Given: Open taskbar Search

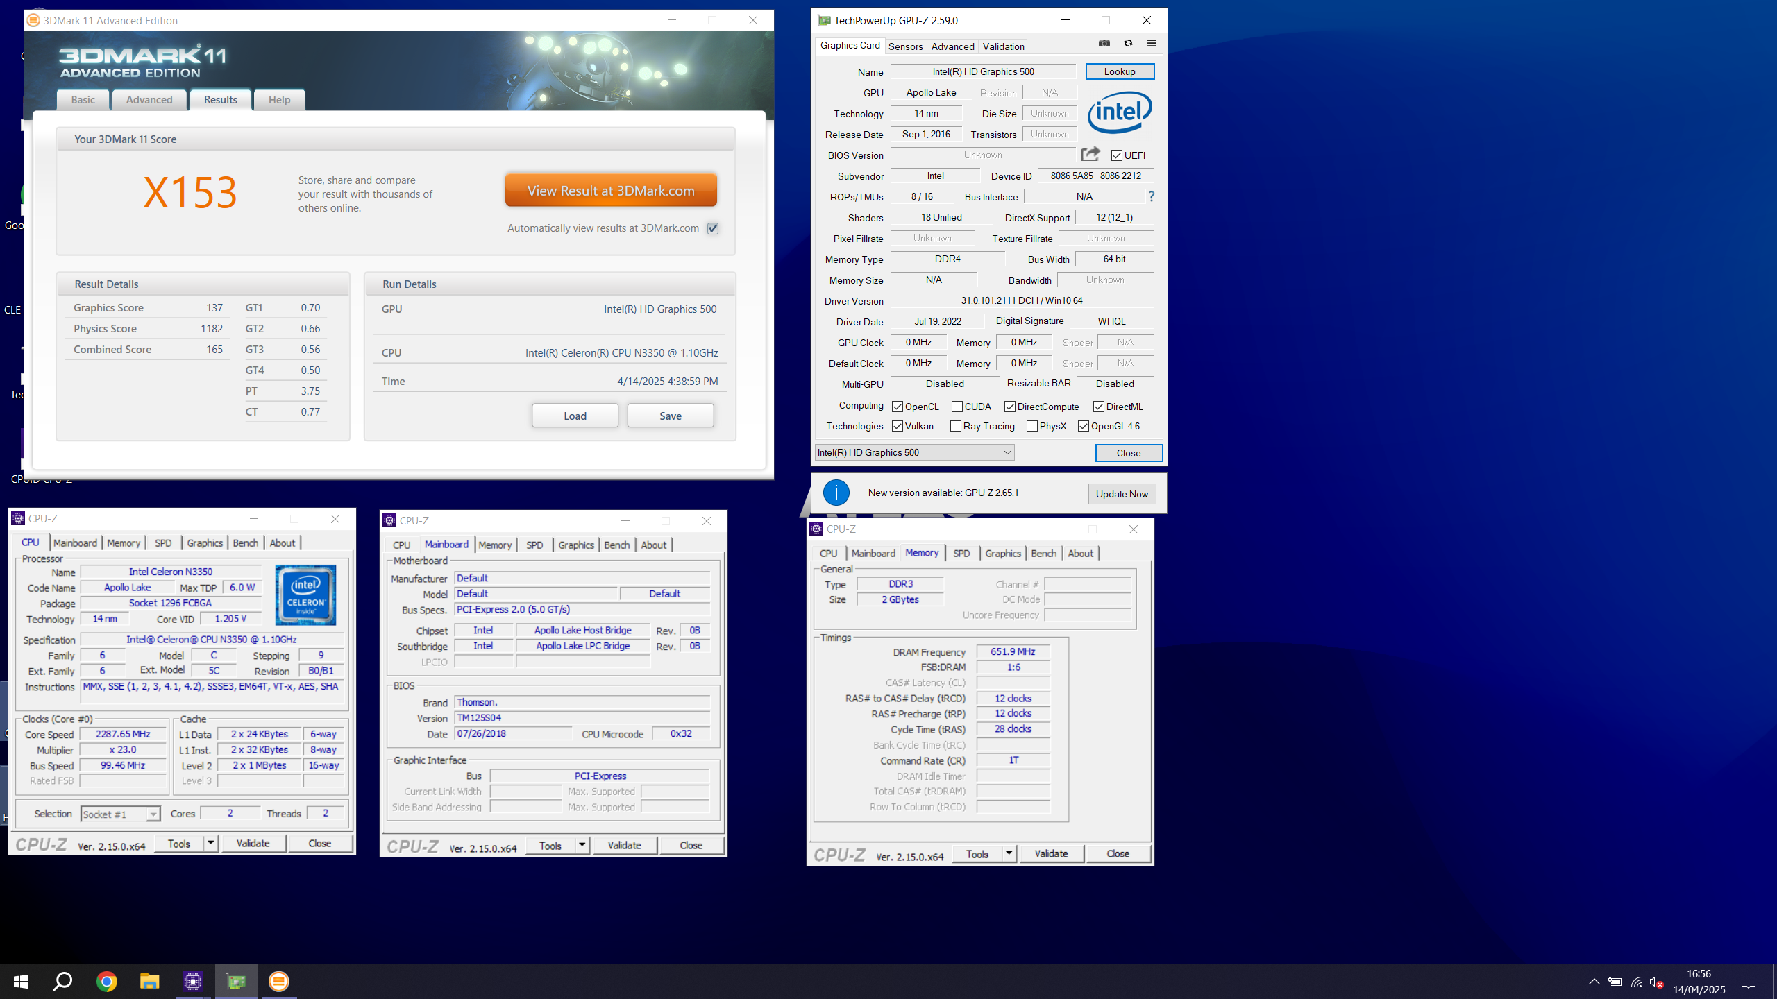Looking at the screenshot, I should pyautogui.click(x=63, y=981).
